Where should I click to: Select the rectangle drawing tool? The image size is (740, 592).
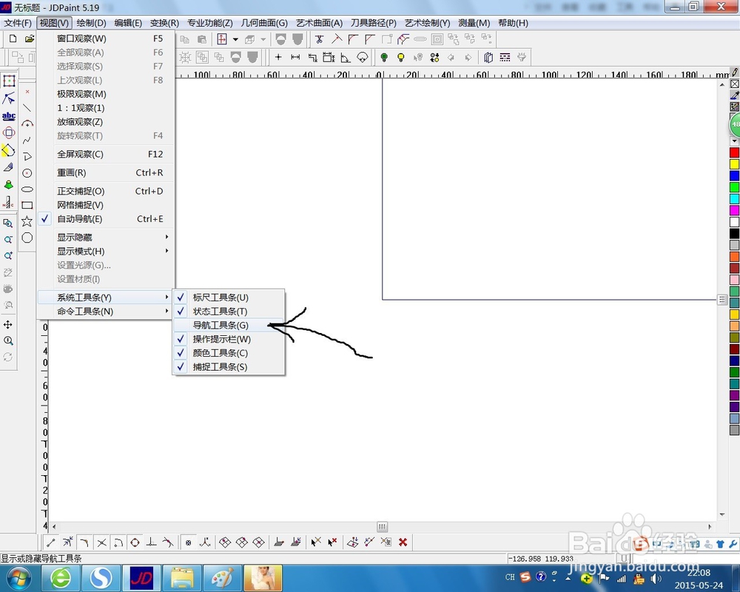(27, 206)
